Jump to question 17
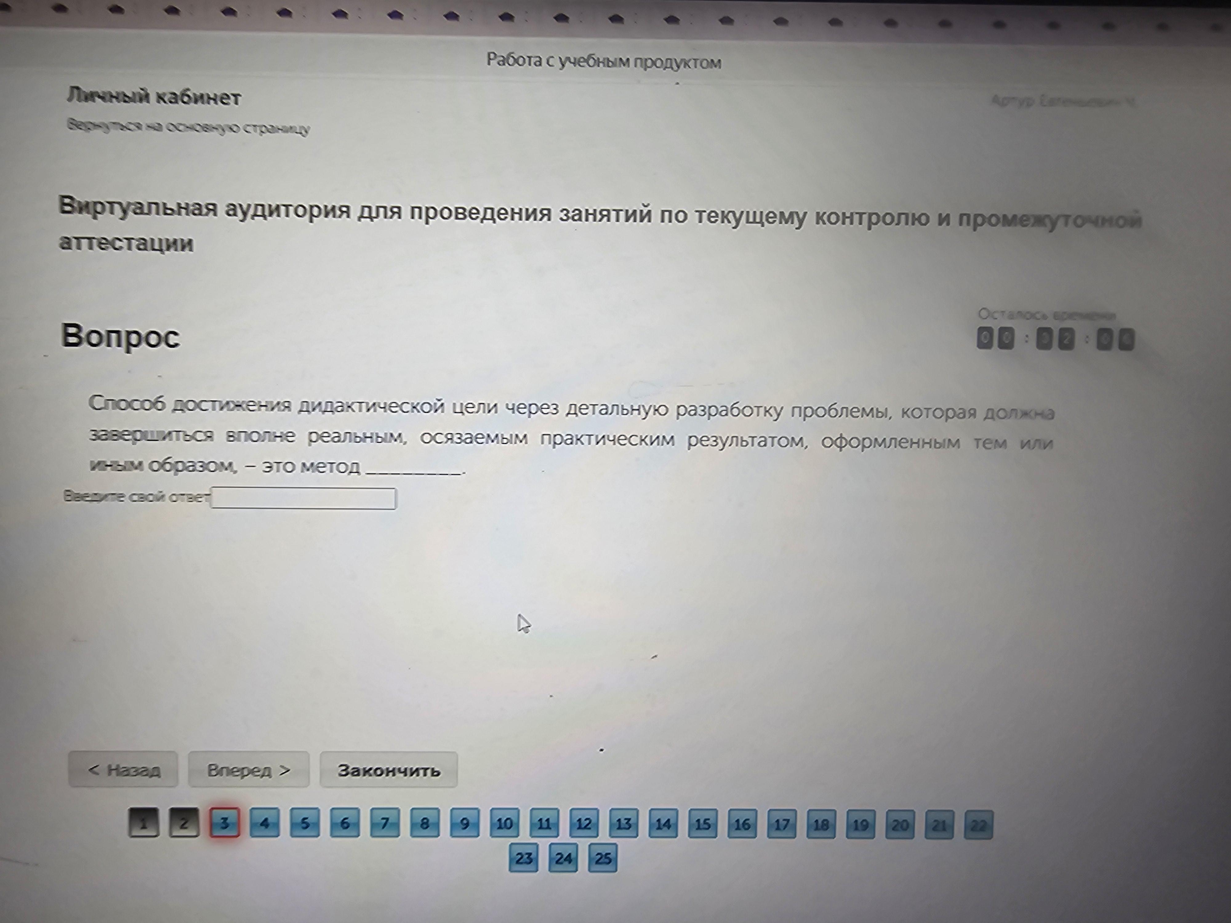 click(x=782, y=825)
